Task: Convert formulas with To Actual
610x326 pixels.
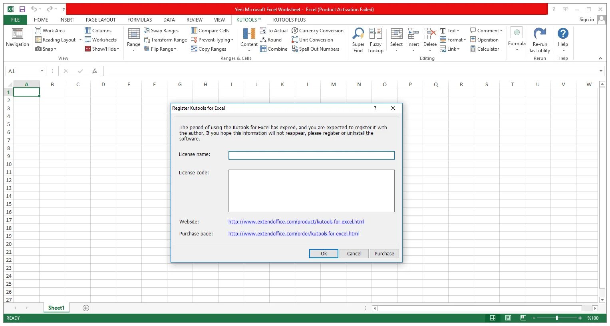Action: (x=274, y=30)
